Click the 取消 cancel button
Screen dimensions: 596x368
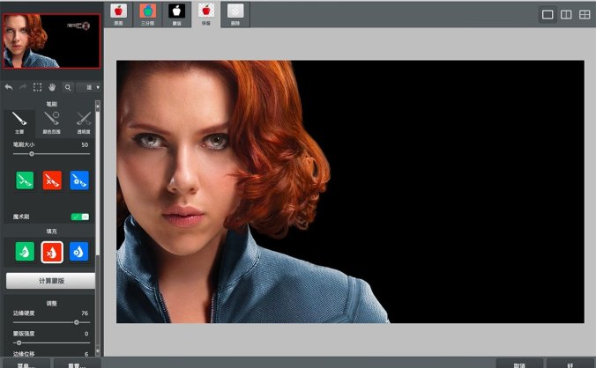tap(519, 363)
